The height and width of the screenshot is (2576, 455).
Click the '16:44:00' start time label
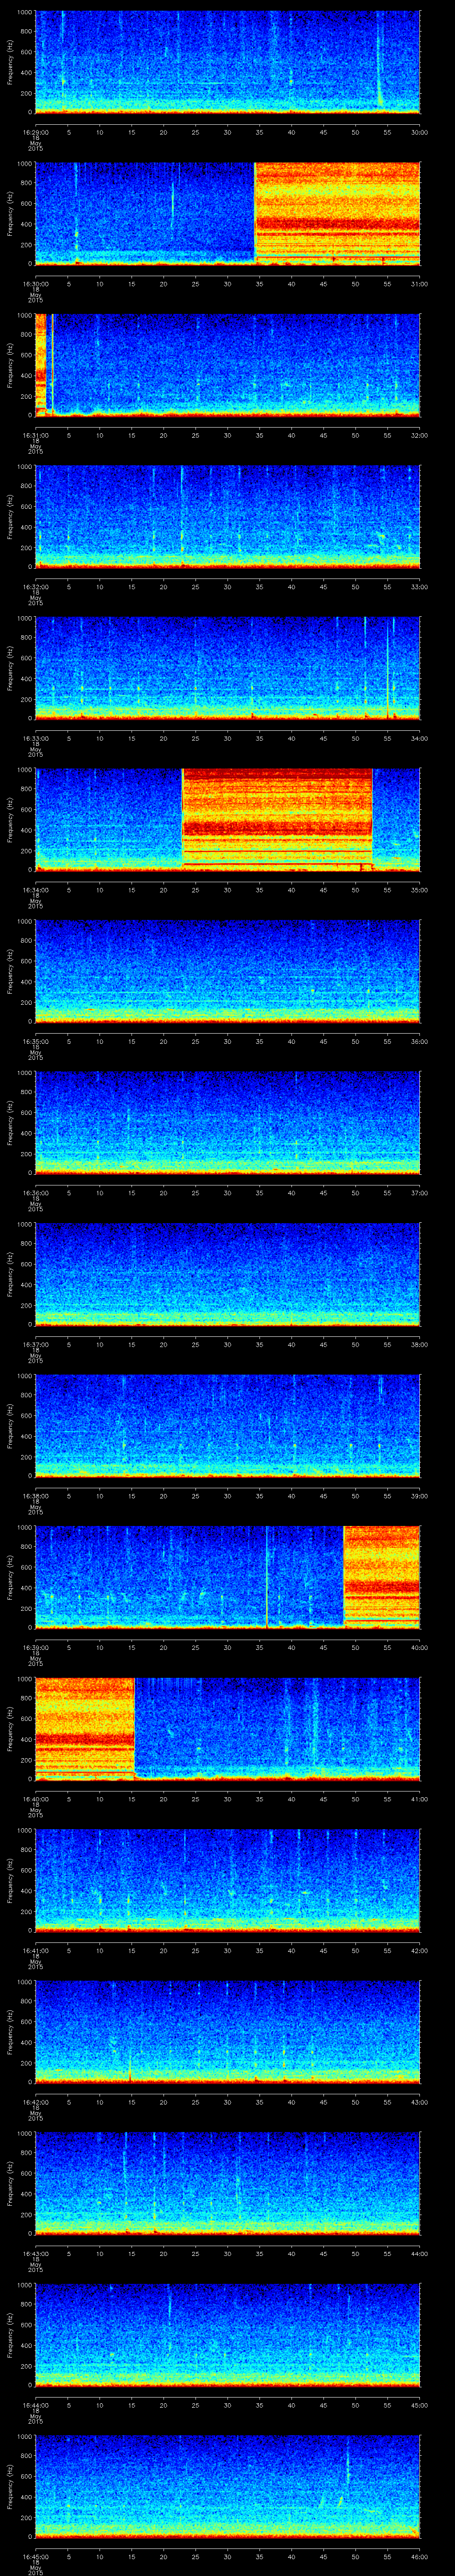35,2404
